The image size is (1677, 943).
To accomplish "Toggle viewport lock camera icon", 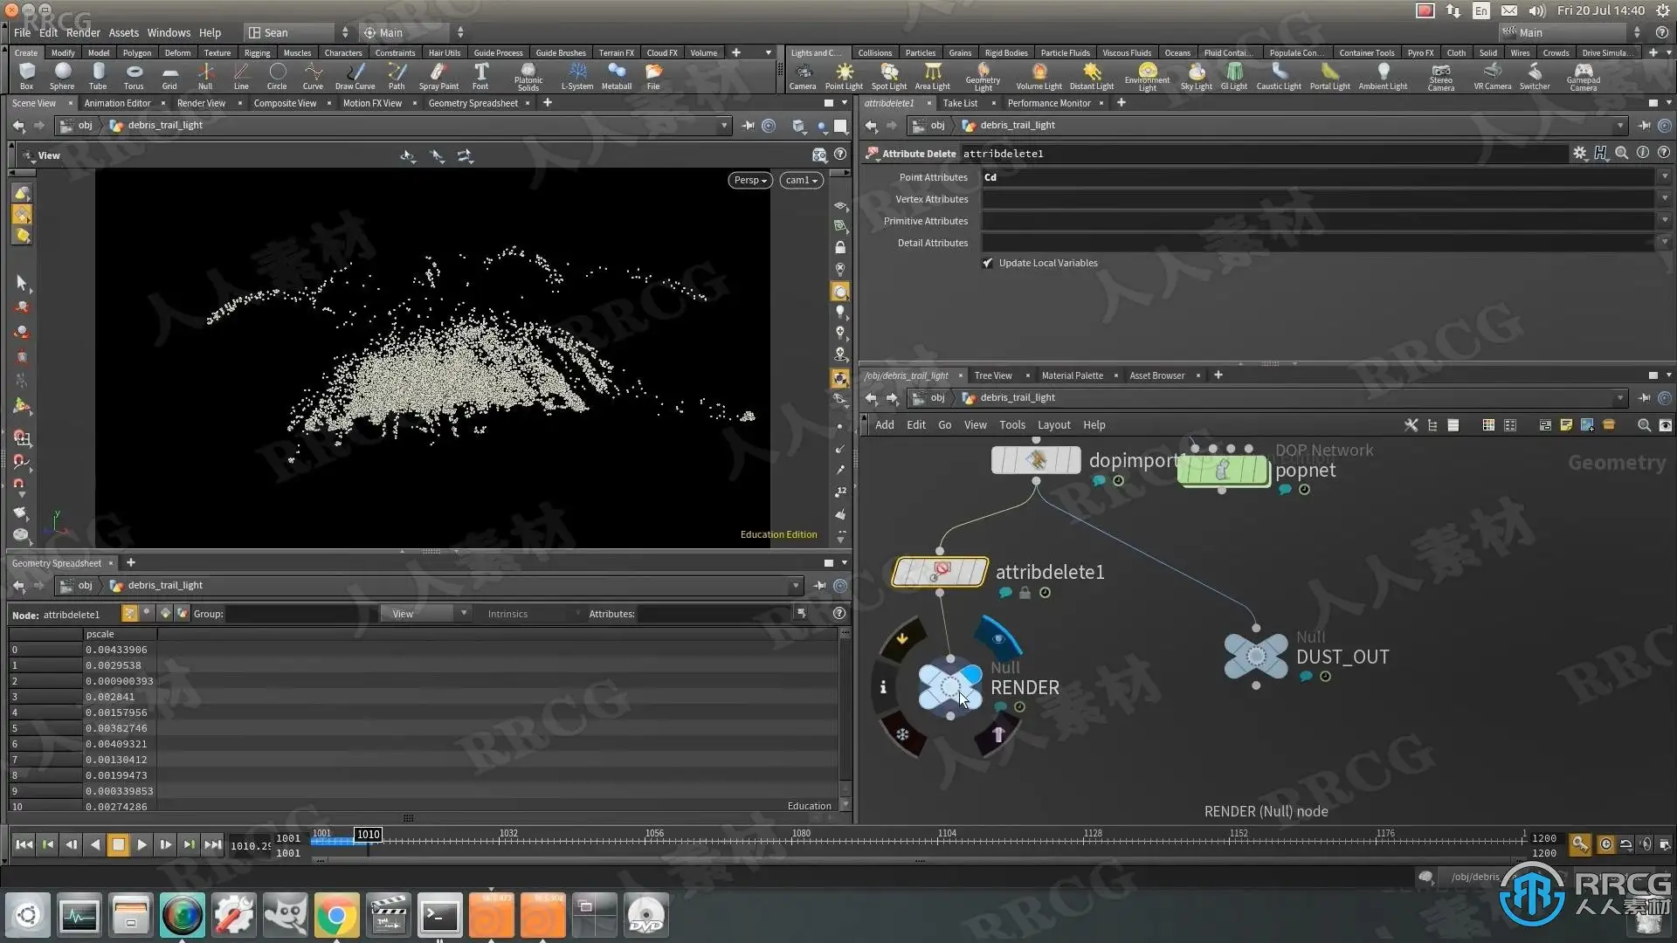I will tap(840, 248).
